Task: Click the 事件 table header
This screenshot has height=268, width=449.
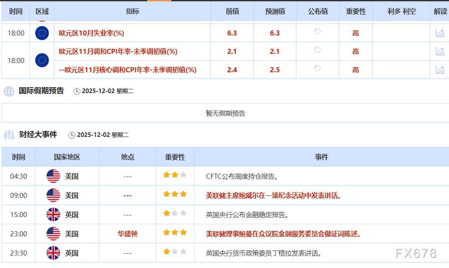Action: click(x=321, y=157)
